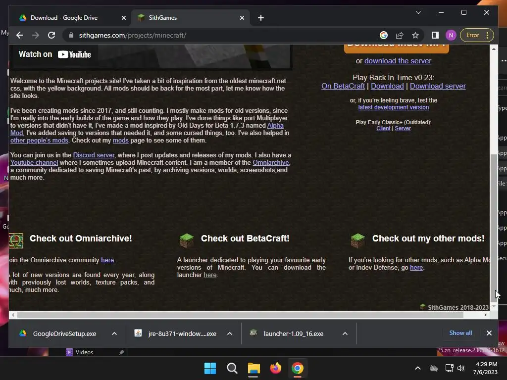The width and height of the screenshot is (507, 380).
Task: Click the orange Download button
Action: click(397, 48)
